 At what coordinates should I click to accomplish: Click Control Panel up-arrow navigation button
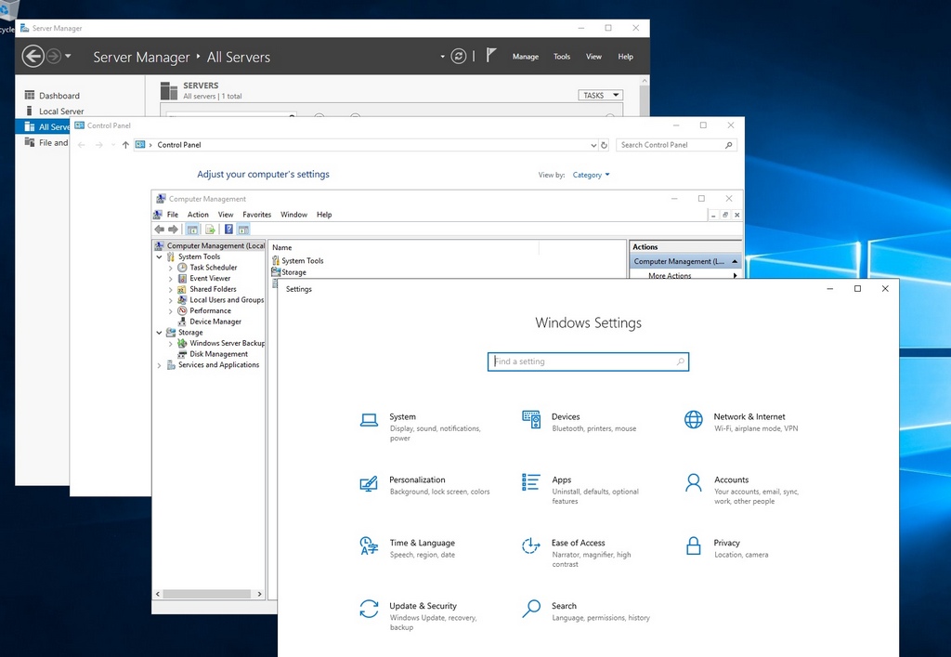point(125,145)
